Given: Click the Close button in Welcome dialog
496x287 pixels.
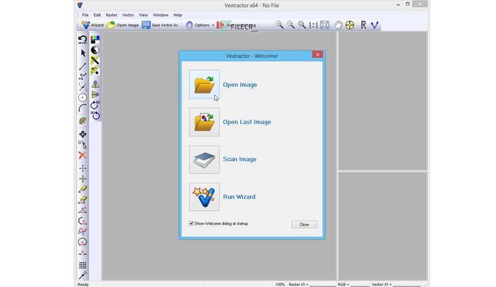Looking at the screenshot, I should 304,224.
